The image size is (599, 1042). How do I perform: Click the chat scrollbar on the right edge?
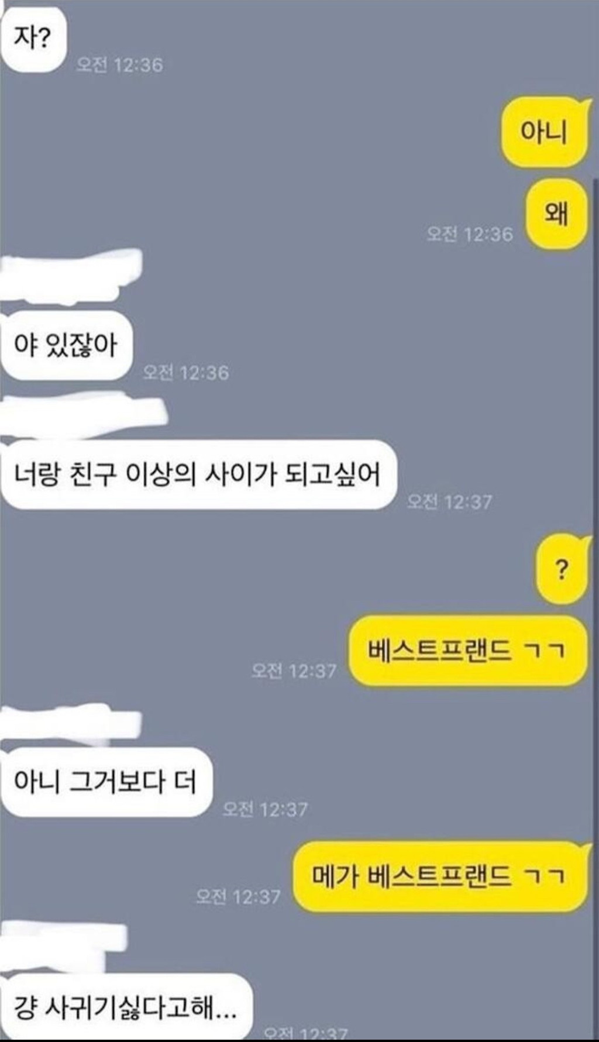click(595, 608)
